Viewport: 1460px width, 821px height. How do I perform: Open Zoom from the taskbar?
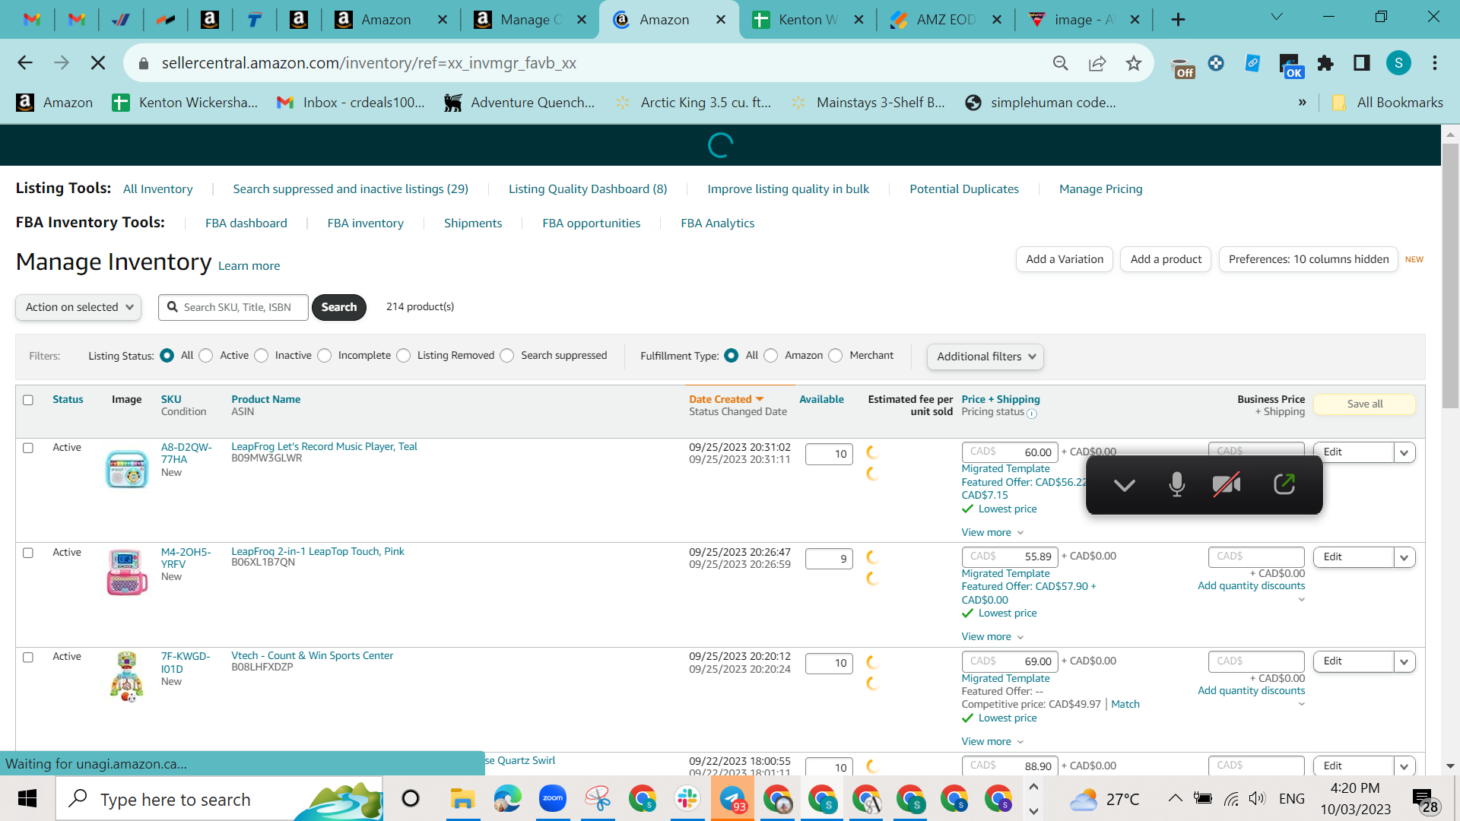(x=553, y=798)
